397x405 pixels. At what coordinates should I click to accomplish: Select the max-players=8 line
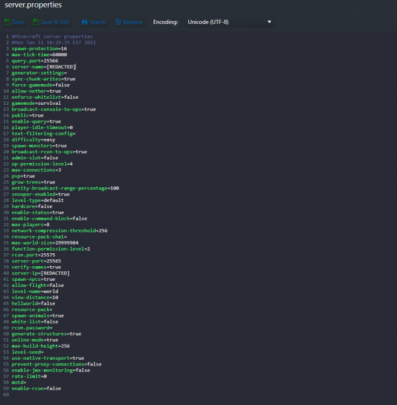coord(31,225)
